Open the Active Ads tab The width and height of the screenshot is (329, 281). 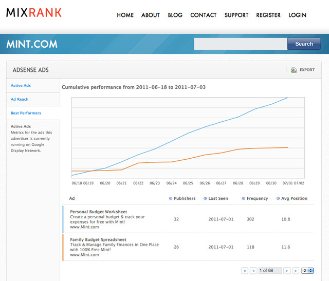pos(21,86)
